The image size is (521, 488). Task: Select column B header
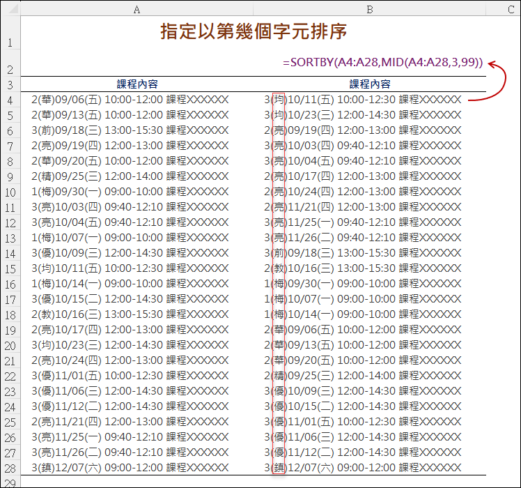[369, 9]
